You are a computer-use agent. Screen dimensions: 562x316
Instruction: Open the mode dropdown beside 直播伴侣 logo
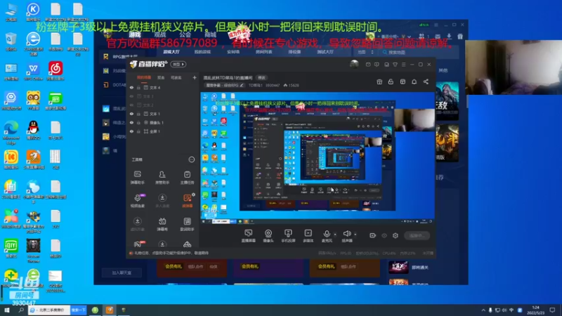(178, 64)
